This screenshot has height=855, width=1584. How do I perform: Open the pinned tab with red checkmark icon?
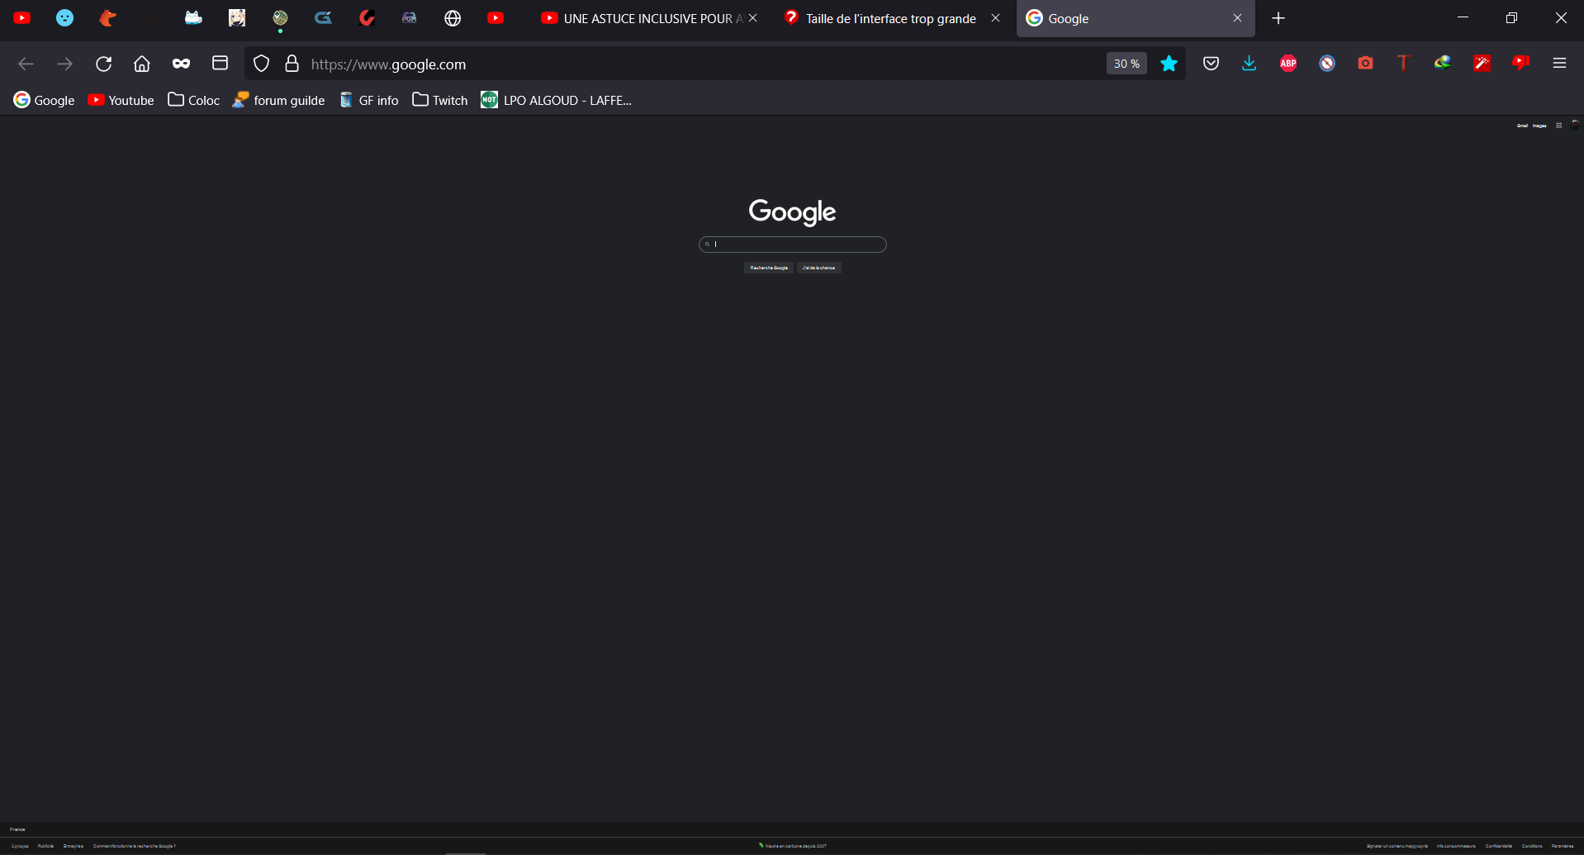[x=367, y=18]
